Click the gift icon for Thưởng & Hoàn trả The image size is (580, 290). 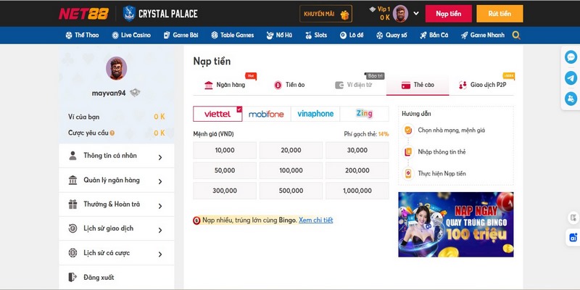pyautogui.click(x=73, y=204)
